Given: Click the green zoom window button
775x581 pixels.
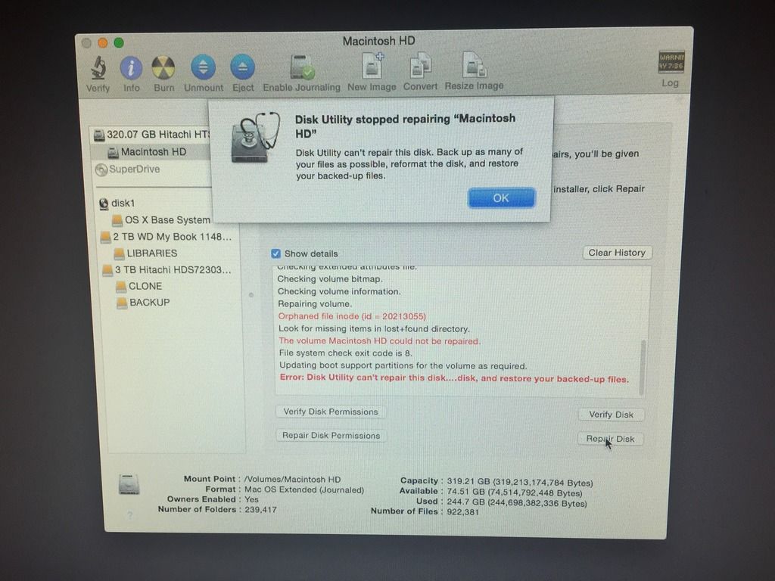Looking at the screenshot, I should coord(119,42).
